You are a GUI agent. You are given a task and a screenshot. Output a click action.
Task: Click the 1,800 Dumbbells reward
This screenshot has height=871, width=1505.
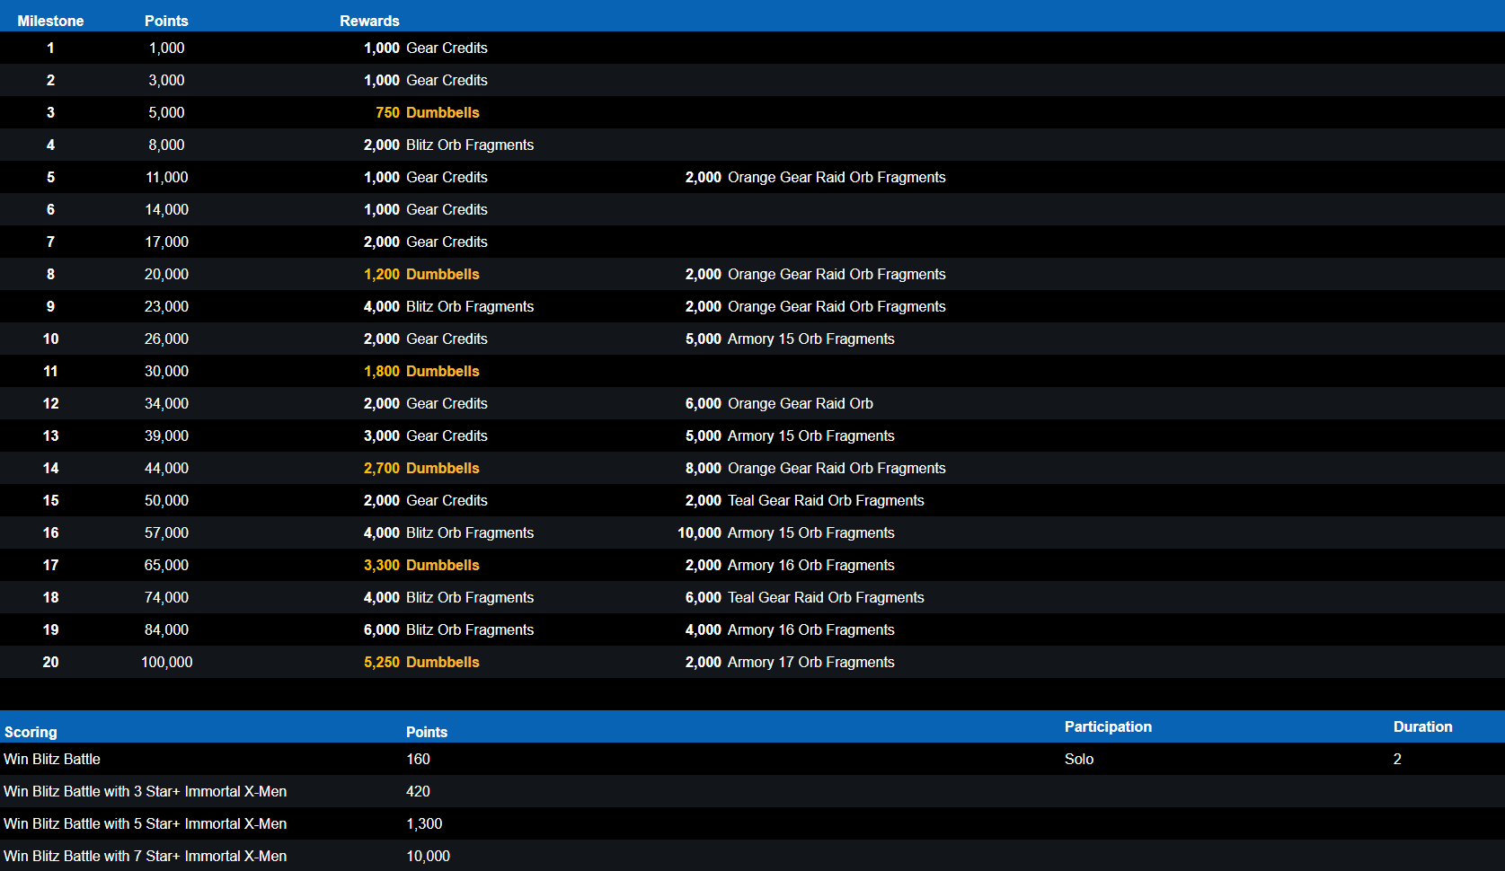point(421,371)
